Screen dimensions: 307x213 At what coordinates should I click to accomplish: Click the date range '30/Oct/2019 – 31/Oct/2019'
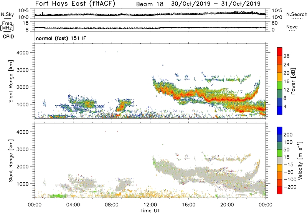coord(216,3)
